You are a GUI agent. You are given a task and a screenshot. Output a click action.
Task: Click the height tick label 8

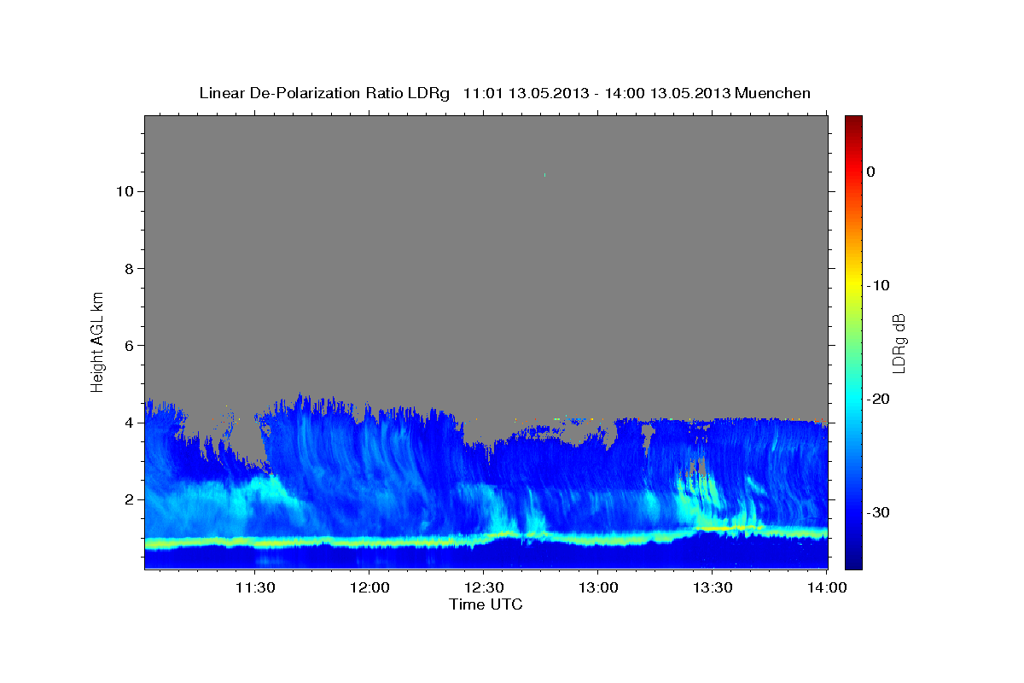click(127, 268)
